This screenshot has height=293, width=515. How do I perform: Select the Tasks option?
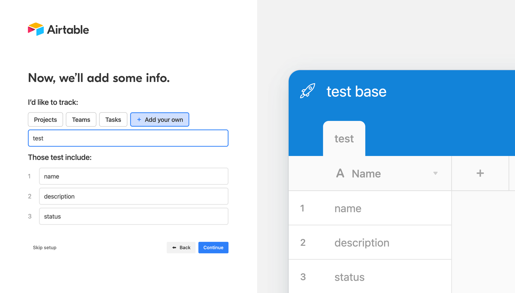coord(113,120)
